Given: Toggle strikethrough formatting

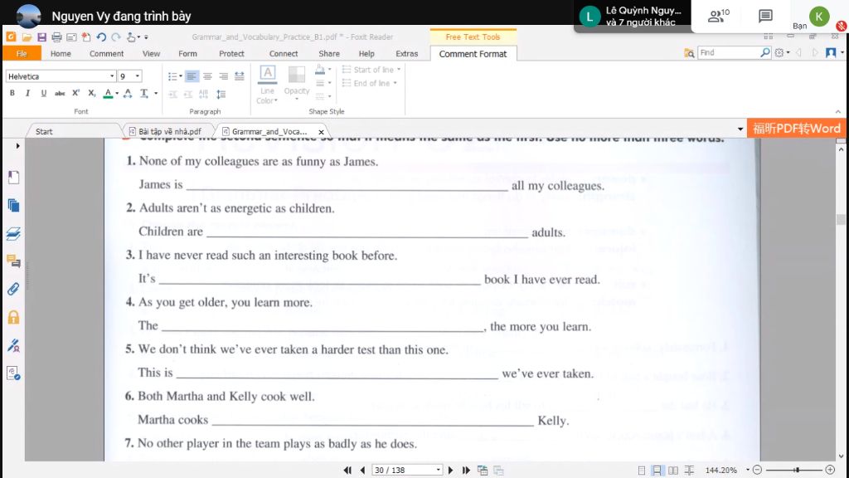Looking at the screenshot, I should pos(60,93).
